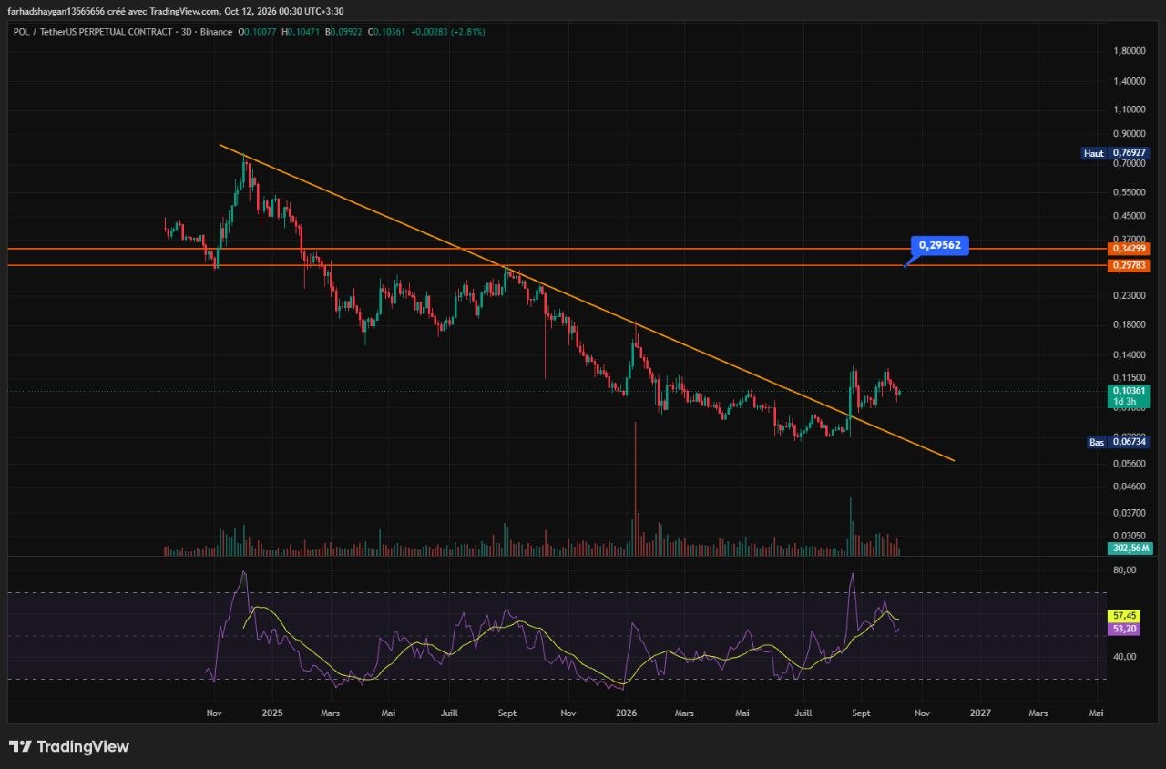
Task: Click the Bas 0,06734 low label
Action: pyautogui.click(x=1120, y=442)
